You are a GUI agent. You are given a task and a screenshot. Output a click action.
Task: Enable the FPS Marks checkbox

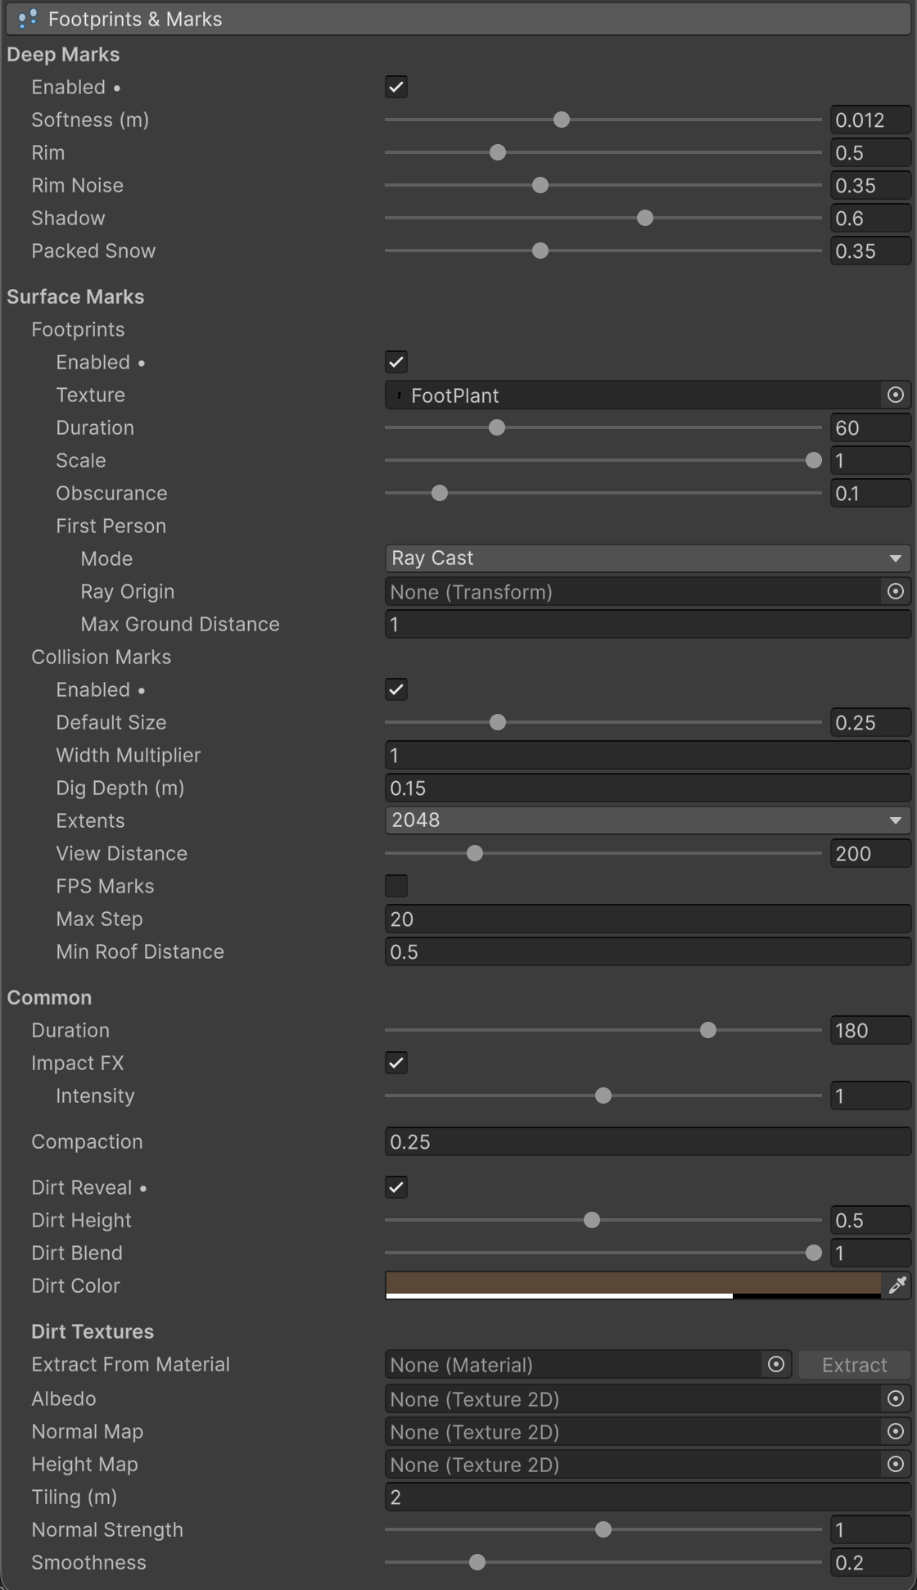pyautogui.click(x=396, y=886)
